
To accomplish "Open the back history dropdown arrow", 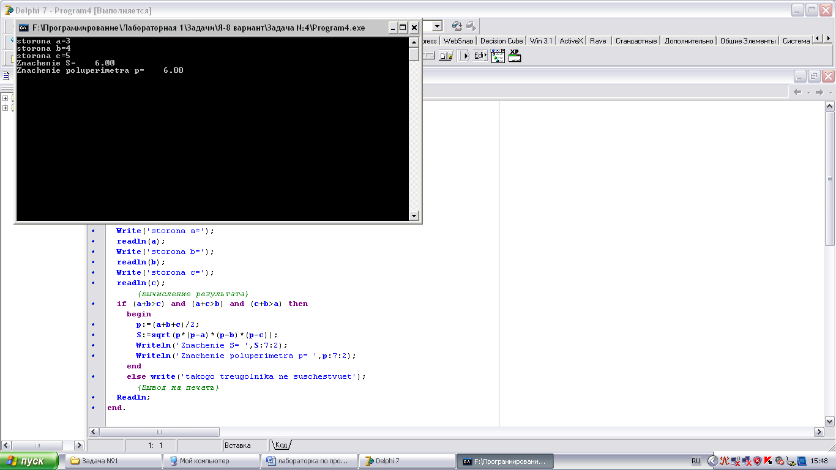I will (808, 92).
